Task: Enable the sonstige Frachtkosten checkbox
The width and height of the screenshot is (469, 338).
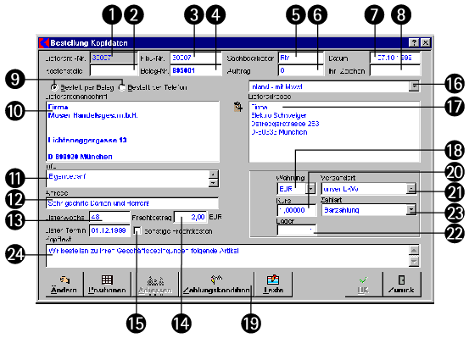Action: click(137, 230)
